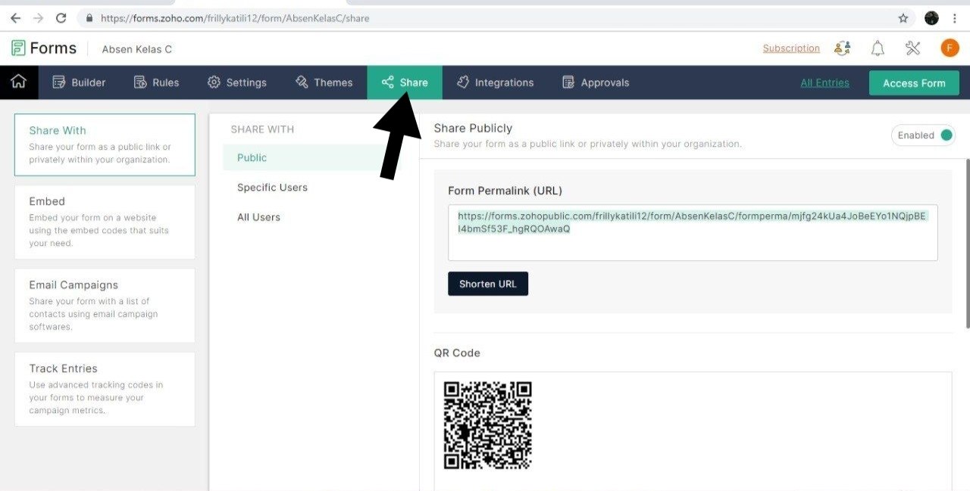Select the Share With card
This screenshot has width=970, height=491.
pos(105,145)
